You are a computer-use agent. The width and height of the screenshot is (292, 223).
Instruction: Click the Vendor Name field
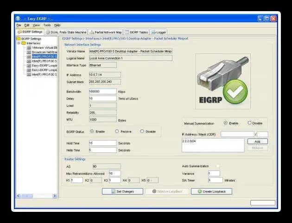pos(131,51)
